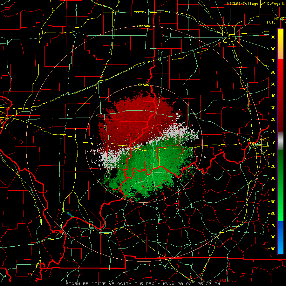Click the 100 NMI range ring label
Screen dimensions: 286x286
click(x=144, y=26)
